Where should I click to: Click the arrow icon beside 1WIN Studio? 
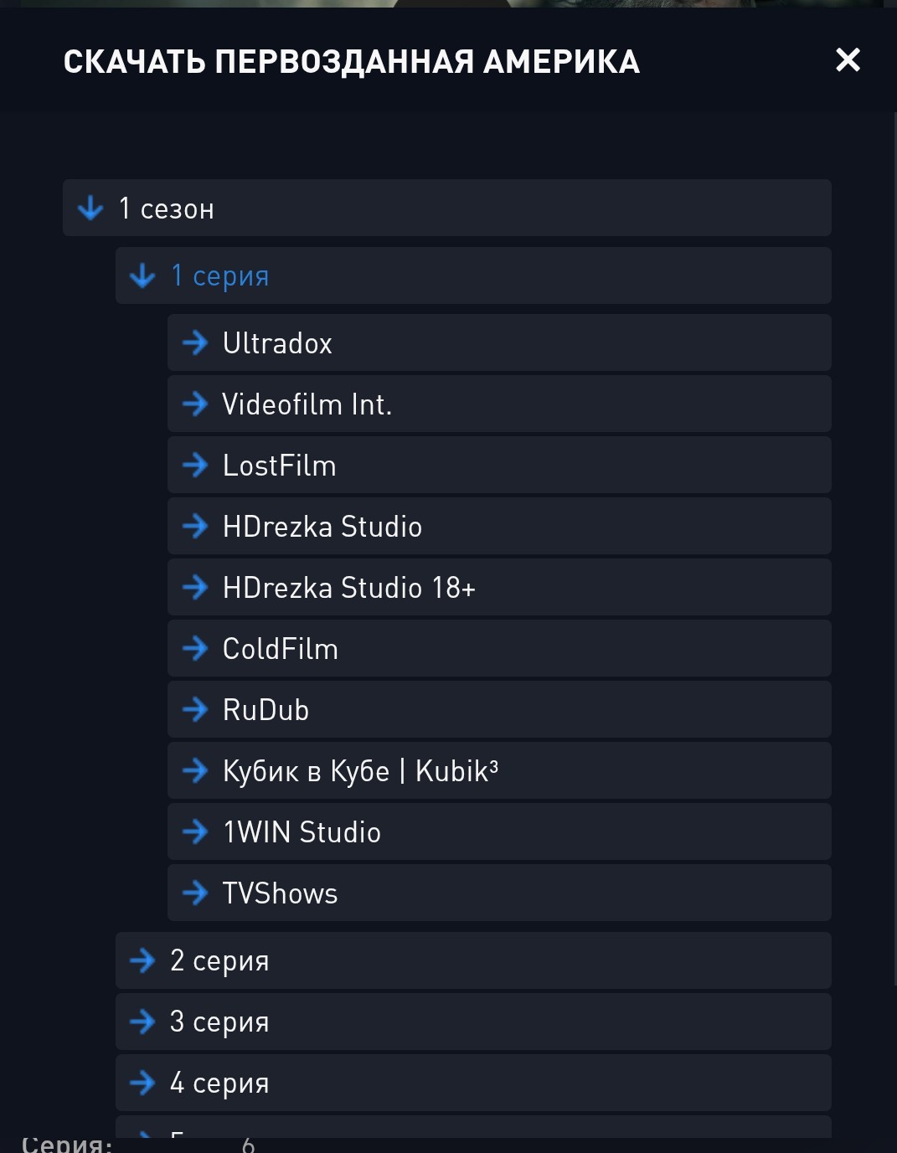[195, 831]
